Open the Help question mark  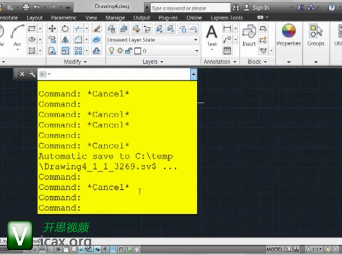click(332, 7)
